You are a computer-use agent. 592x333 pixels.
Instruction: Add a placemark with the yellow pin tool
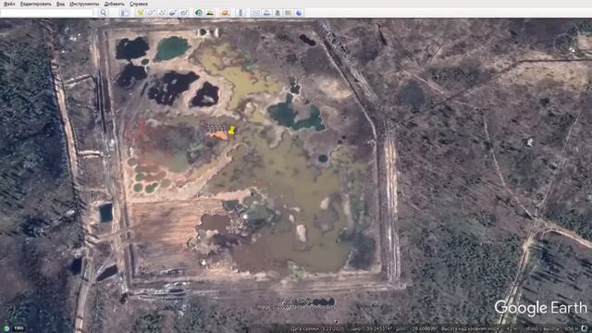pyautogui.click(x=140, y=12)
